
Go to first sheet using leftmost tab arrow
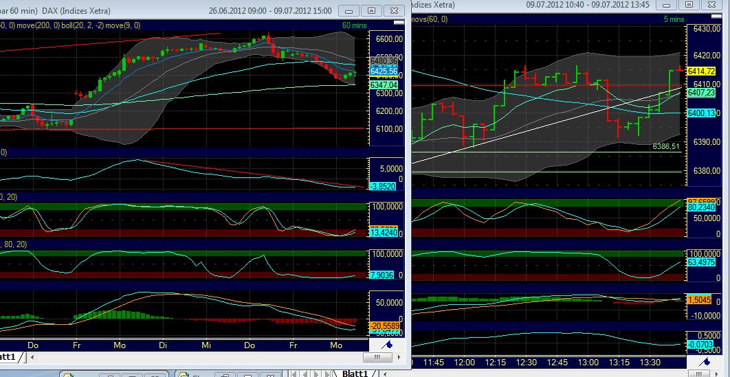(296, 374)
